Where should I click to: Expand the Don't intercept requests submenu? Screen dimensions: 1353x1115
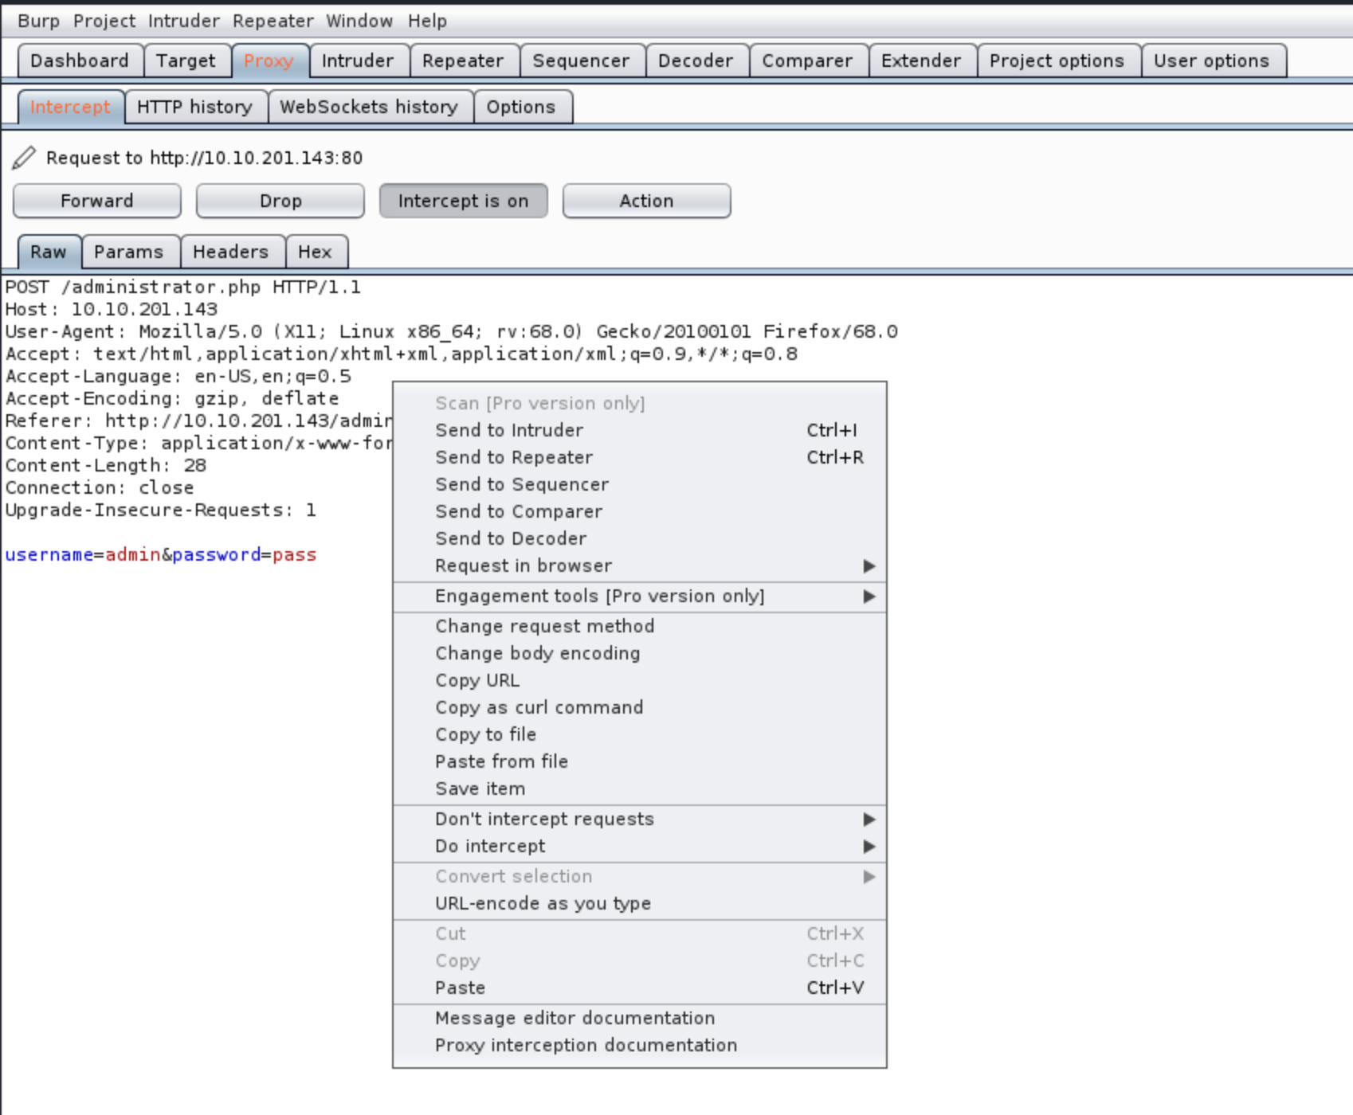869,819
